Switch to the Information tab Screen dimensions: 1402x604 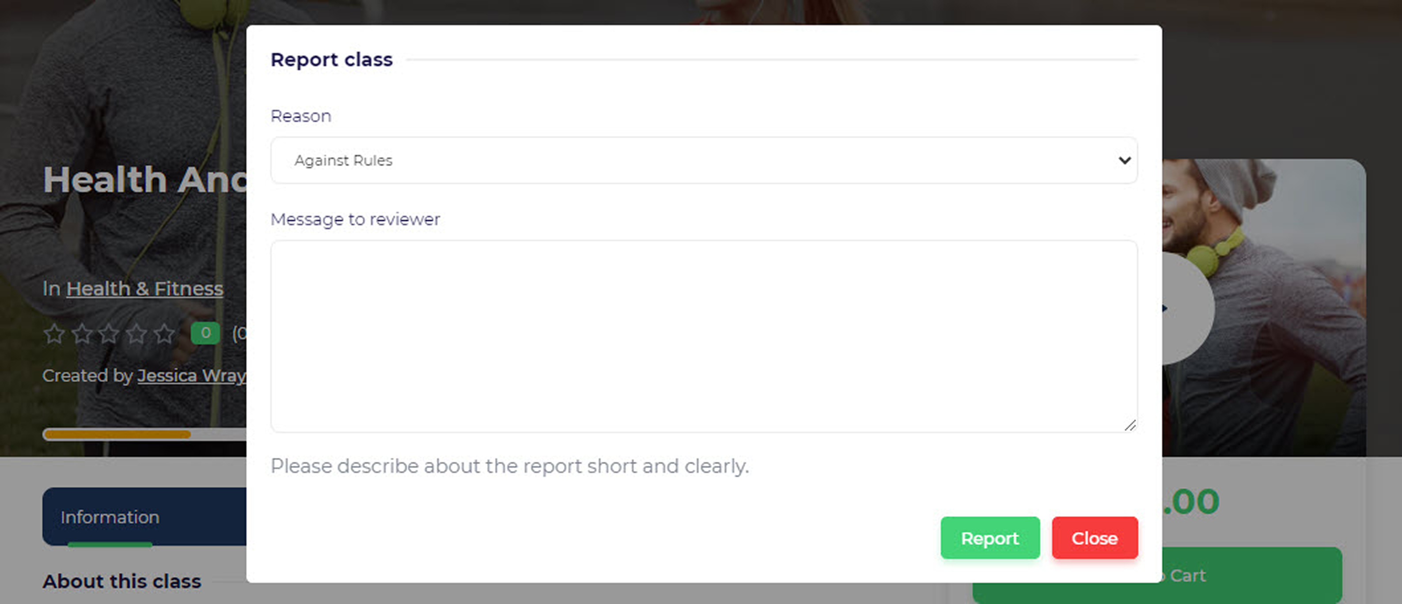[110, 517]
